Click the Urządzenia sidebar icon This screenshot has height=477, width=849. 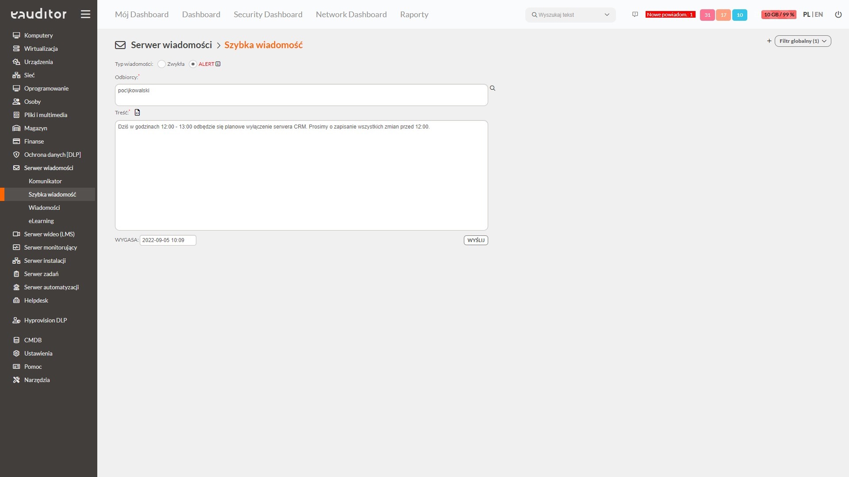pos(16,62)
